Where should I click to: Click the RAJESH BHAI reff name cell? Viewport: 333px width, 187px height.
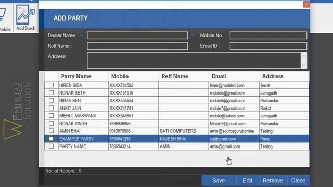coord(184,139)
